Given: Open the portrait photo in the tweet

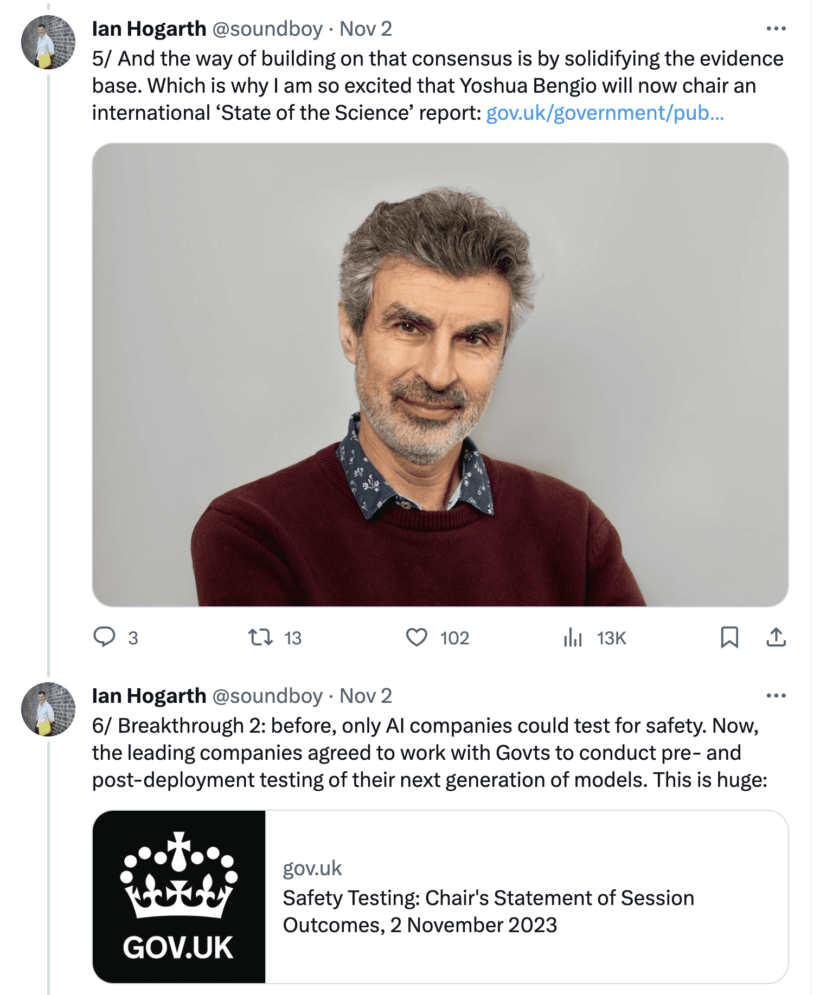Looking at the screenshot, I should click(x=440, y=375).
